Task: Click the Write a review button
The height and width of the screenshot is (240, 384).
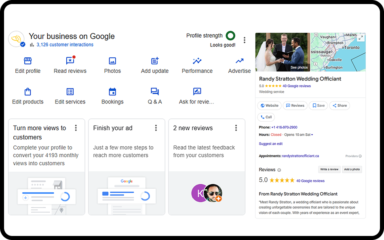Action: pos(329,169)
